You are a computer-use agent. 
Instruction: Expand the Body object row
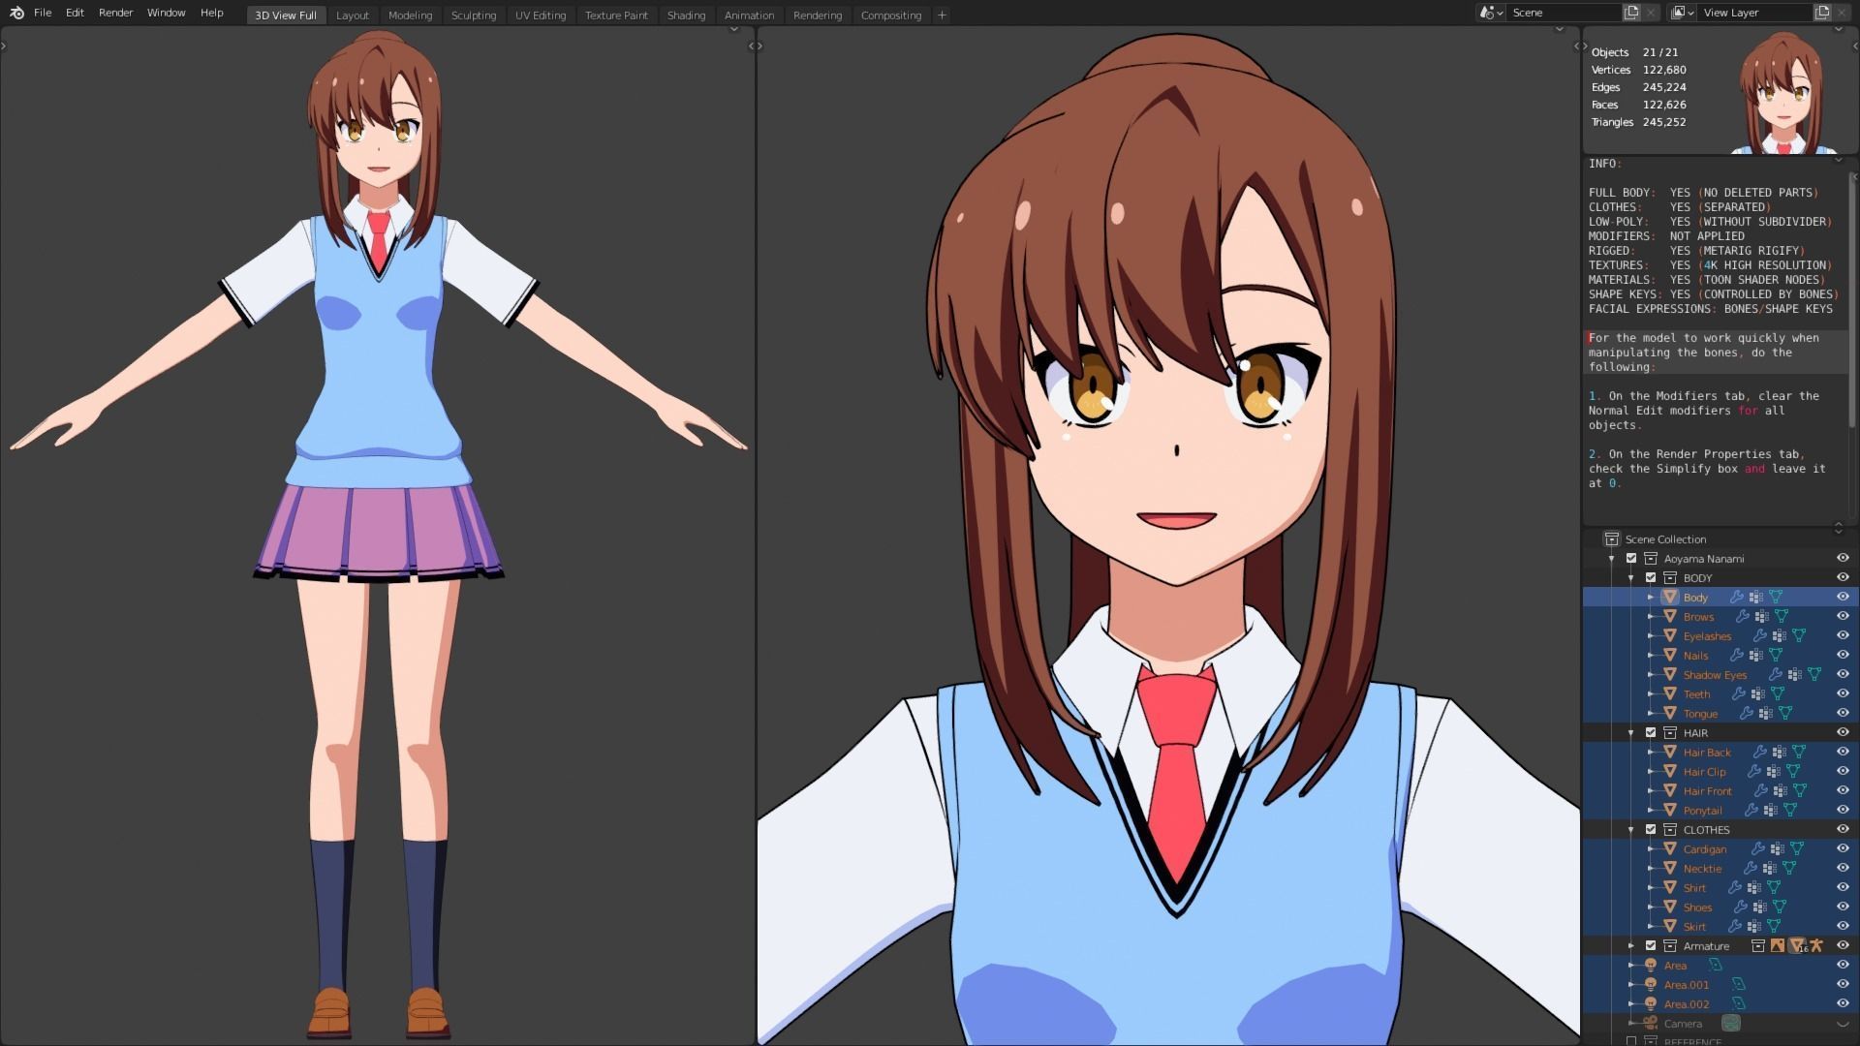[1651, 598]
